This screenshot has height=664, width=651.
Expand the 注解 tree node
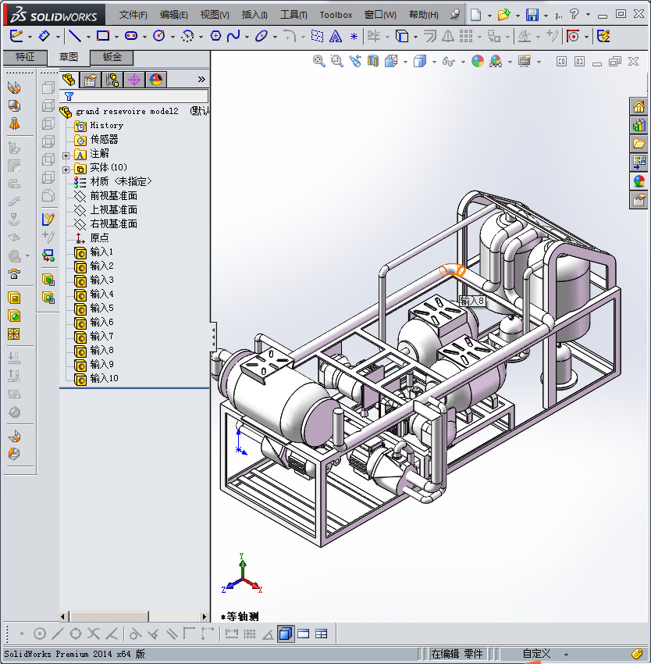coord(66,155)
